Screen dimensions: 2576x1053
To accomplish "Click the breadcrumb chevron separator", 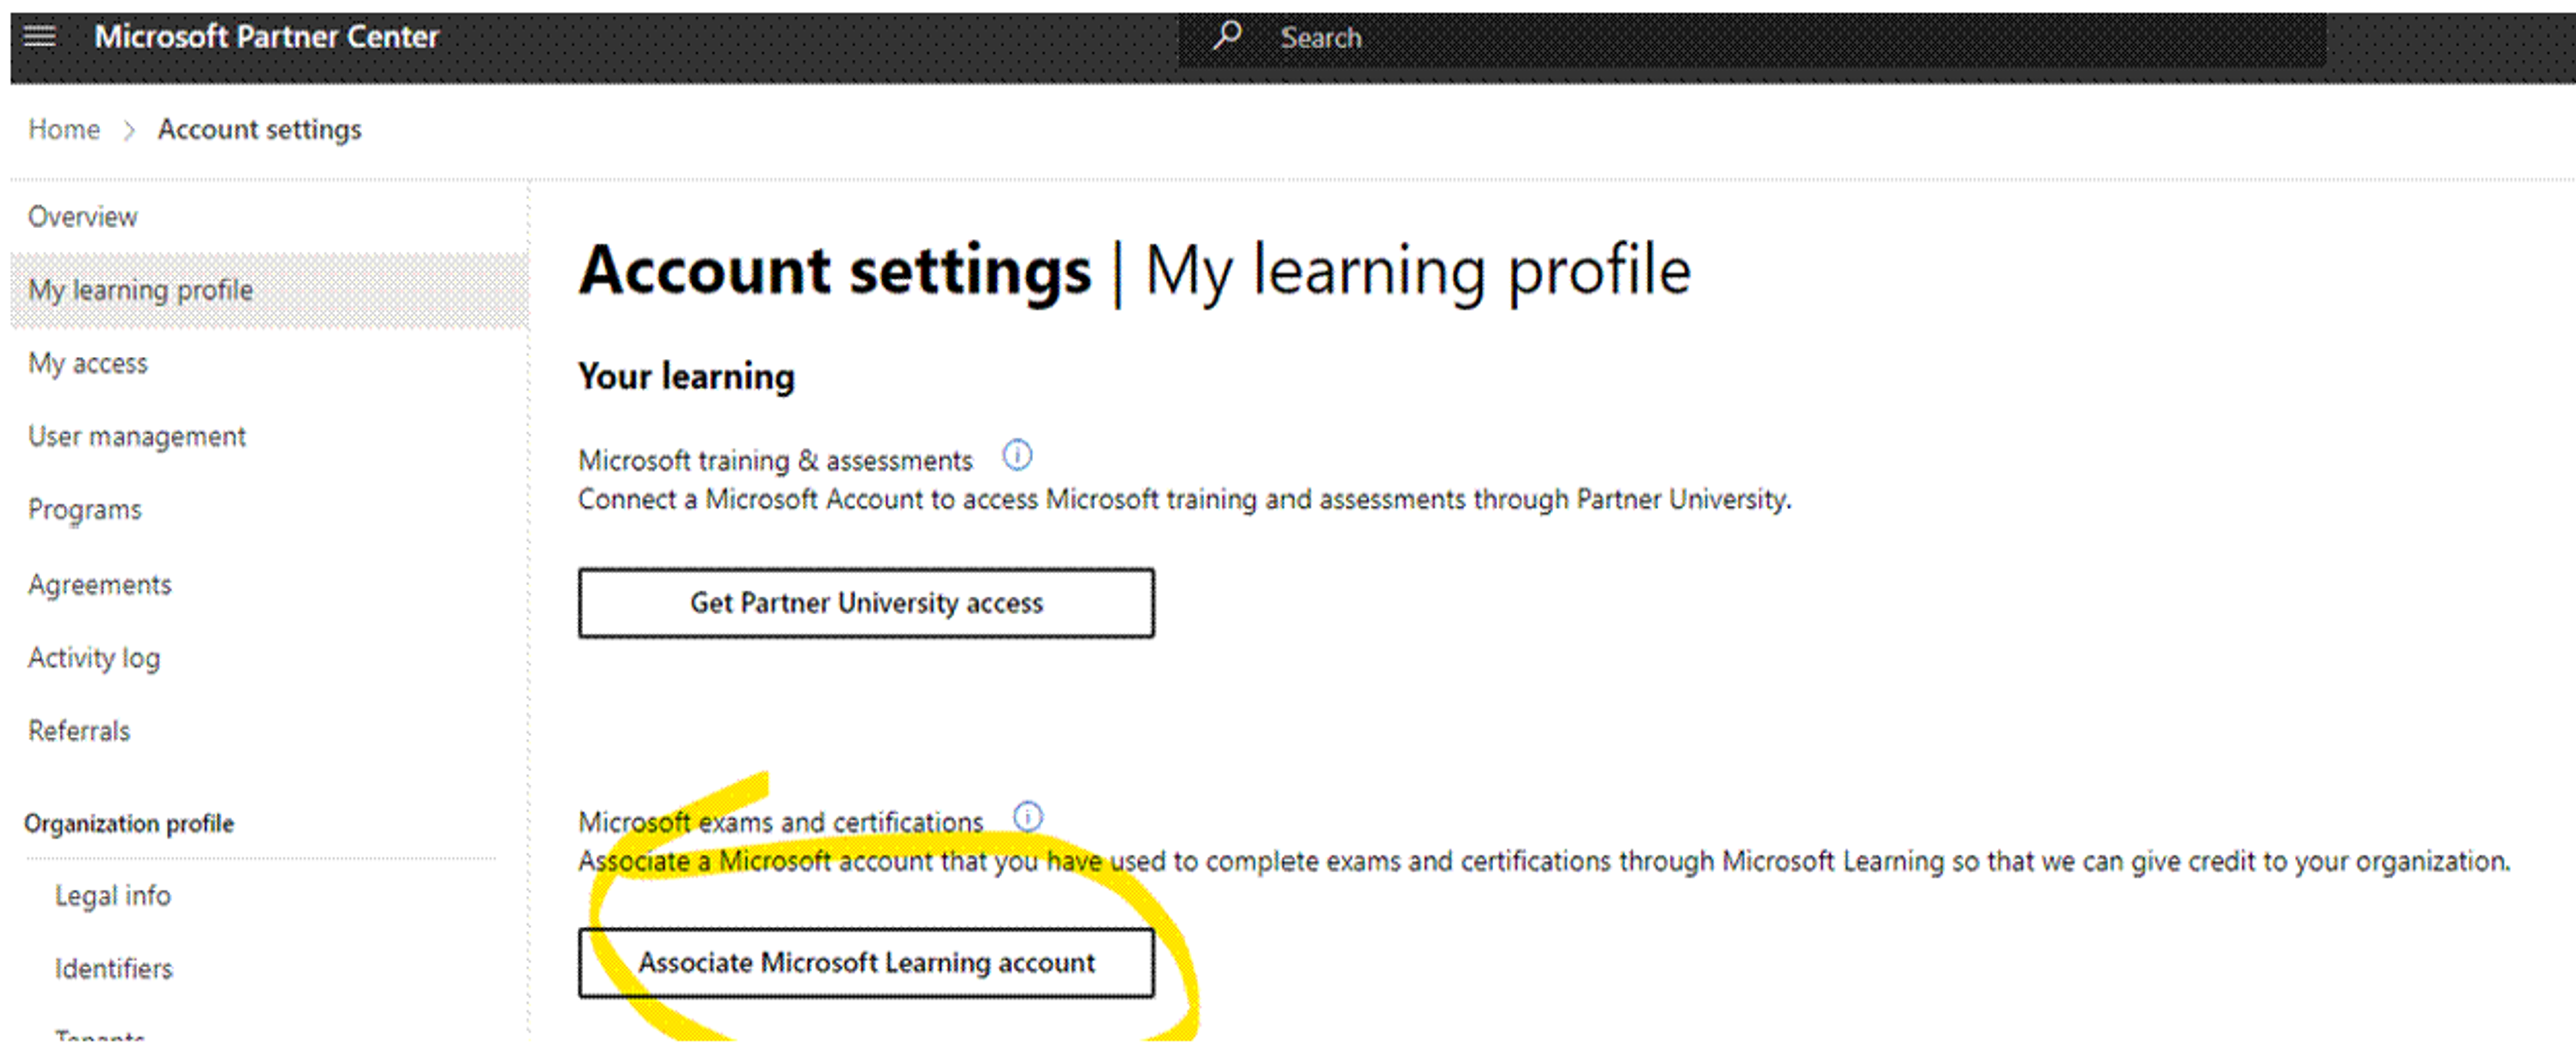I will pos(129,130).
